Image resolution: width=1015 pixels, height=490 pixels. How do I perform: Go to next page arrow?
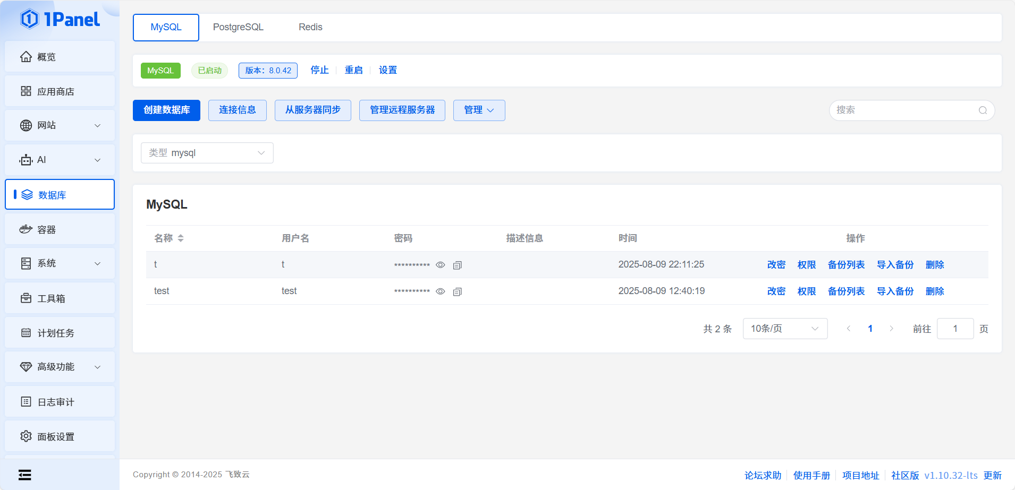tap(892, 329)
